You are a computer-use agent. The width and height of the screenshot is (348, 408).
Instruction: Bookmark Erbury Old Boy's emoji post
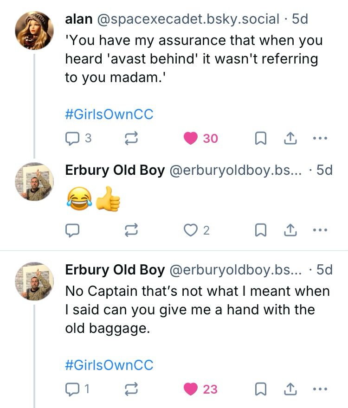[261, 230]
